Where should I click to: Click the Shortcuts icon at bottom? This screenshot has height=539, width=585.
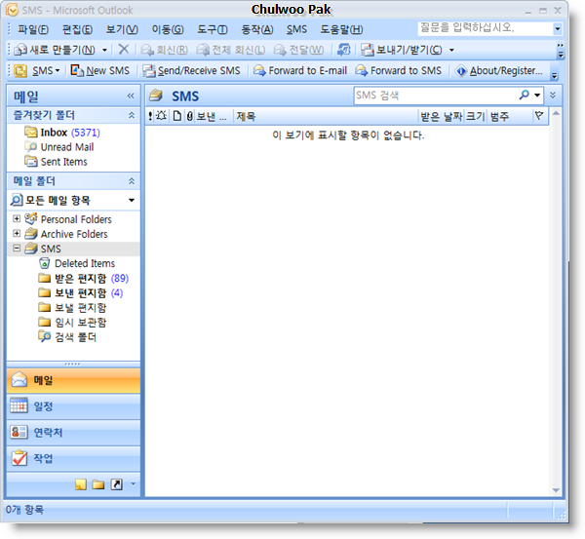click(x=116, y=484)
